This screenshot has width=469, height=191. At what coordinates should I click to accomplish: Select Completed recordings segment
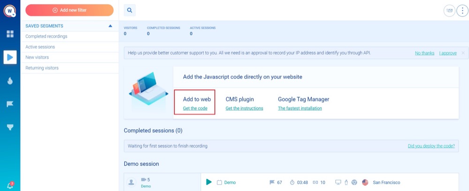tap(46, 36)
